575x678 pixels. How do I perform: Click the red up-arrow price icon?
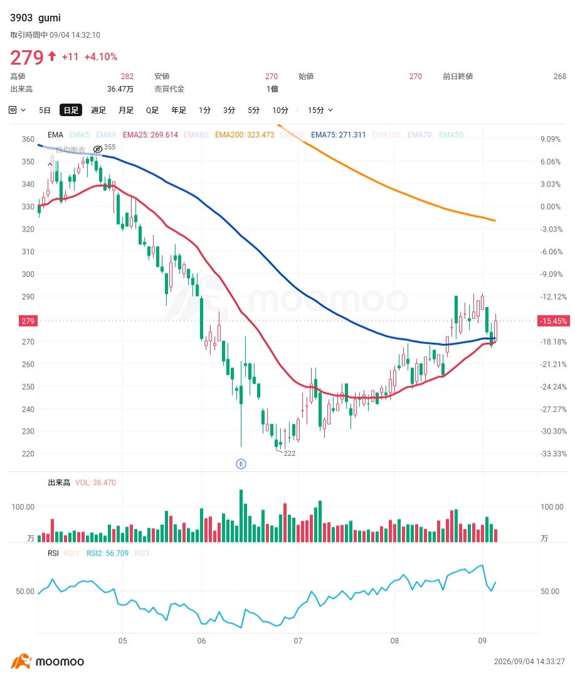click(x=52, y=56)
